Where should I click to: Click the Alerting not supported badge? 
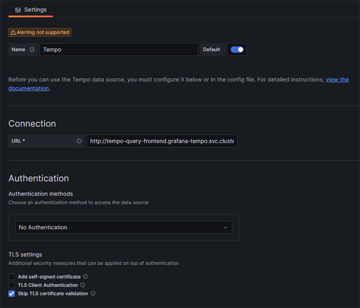click(x=40, y=32)
